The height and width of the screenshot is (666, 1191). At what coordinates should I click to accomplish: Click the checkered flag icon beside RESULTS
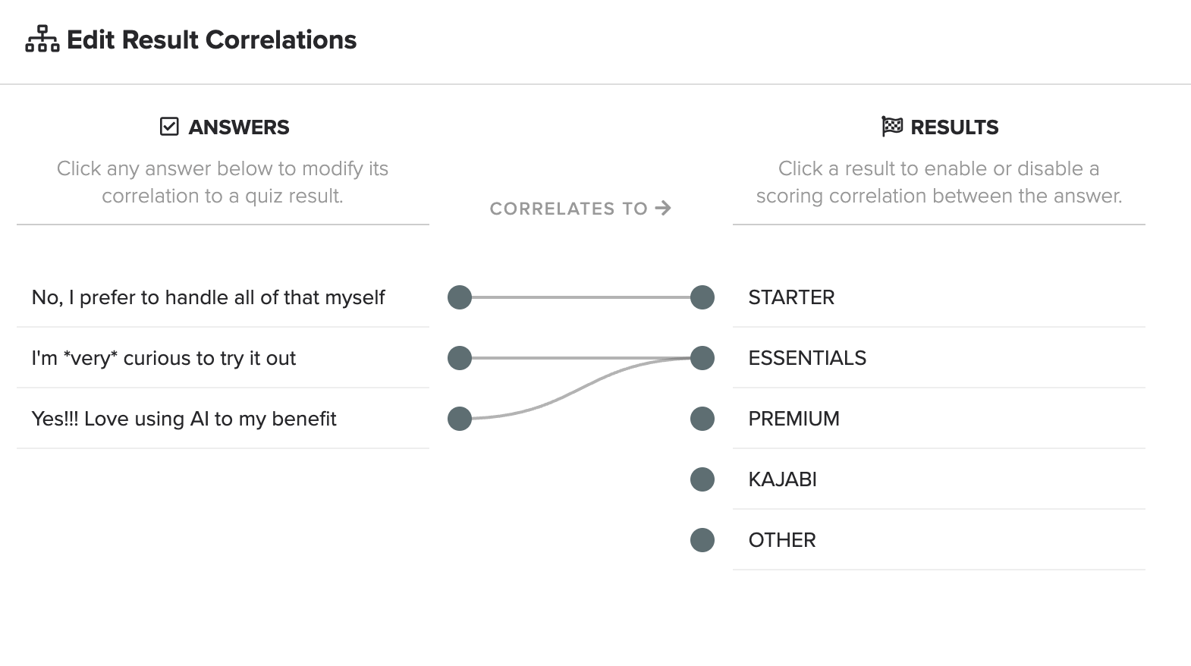click(x=892, y=127)
